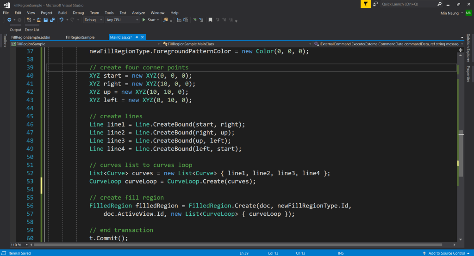Click the yellow notifications flag icon

tap(366, 4)
